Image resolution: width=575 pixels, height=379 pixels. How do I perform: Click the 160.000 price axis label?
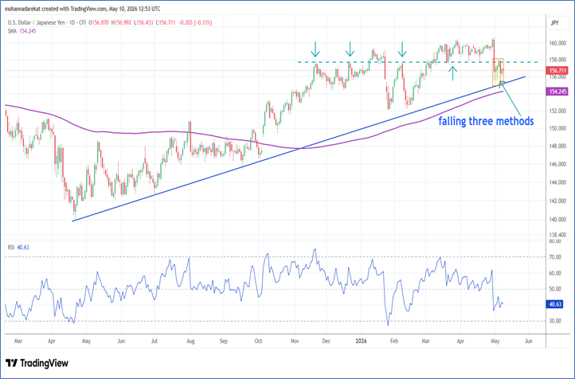click(x=557, y=43)
